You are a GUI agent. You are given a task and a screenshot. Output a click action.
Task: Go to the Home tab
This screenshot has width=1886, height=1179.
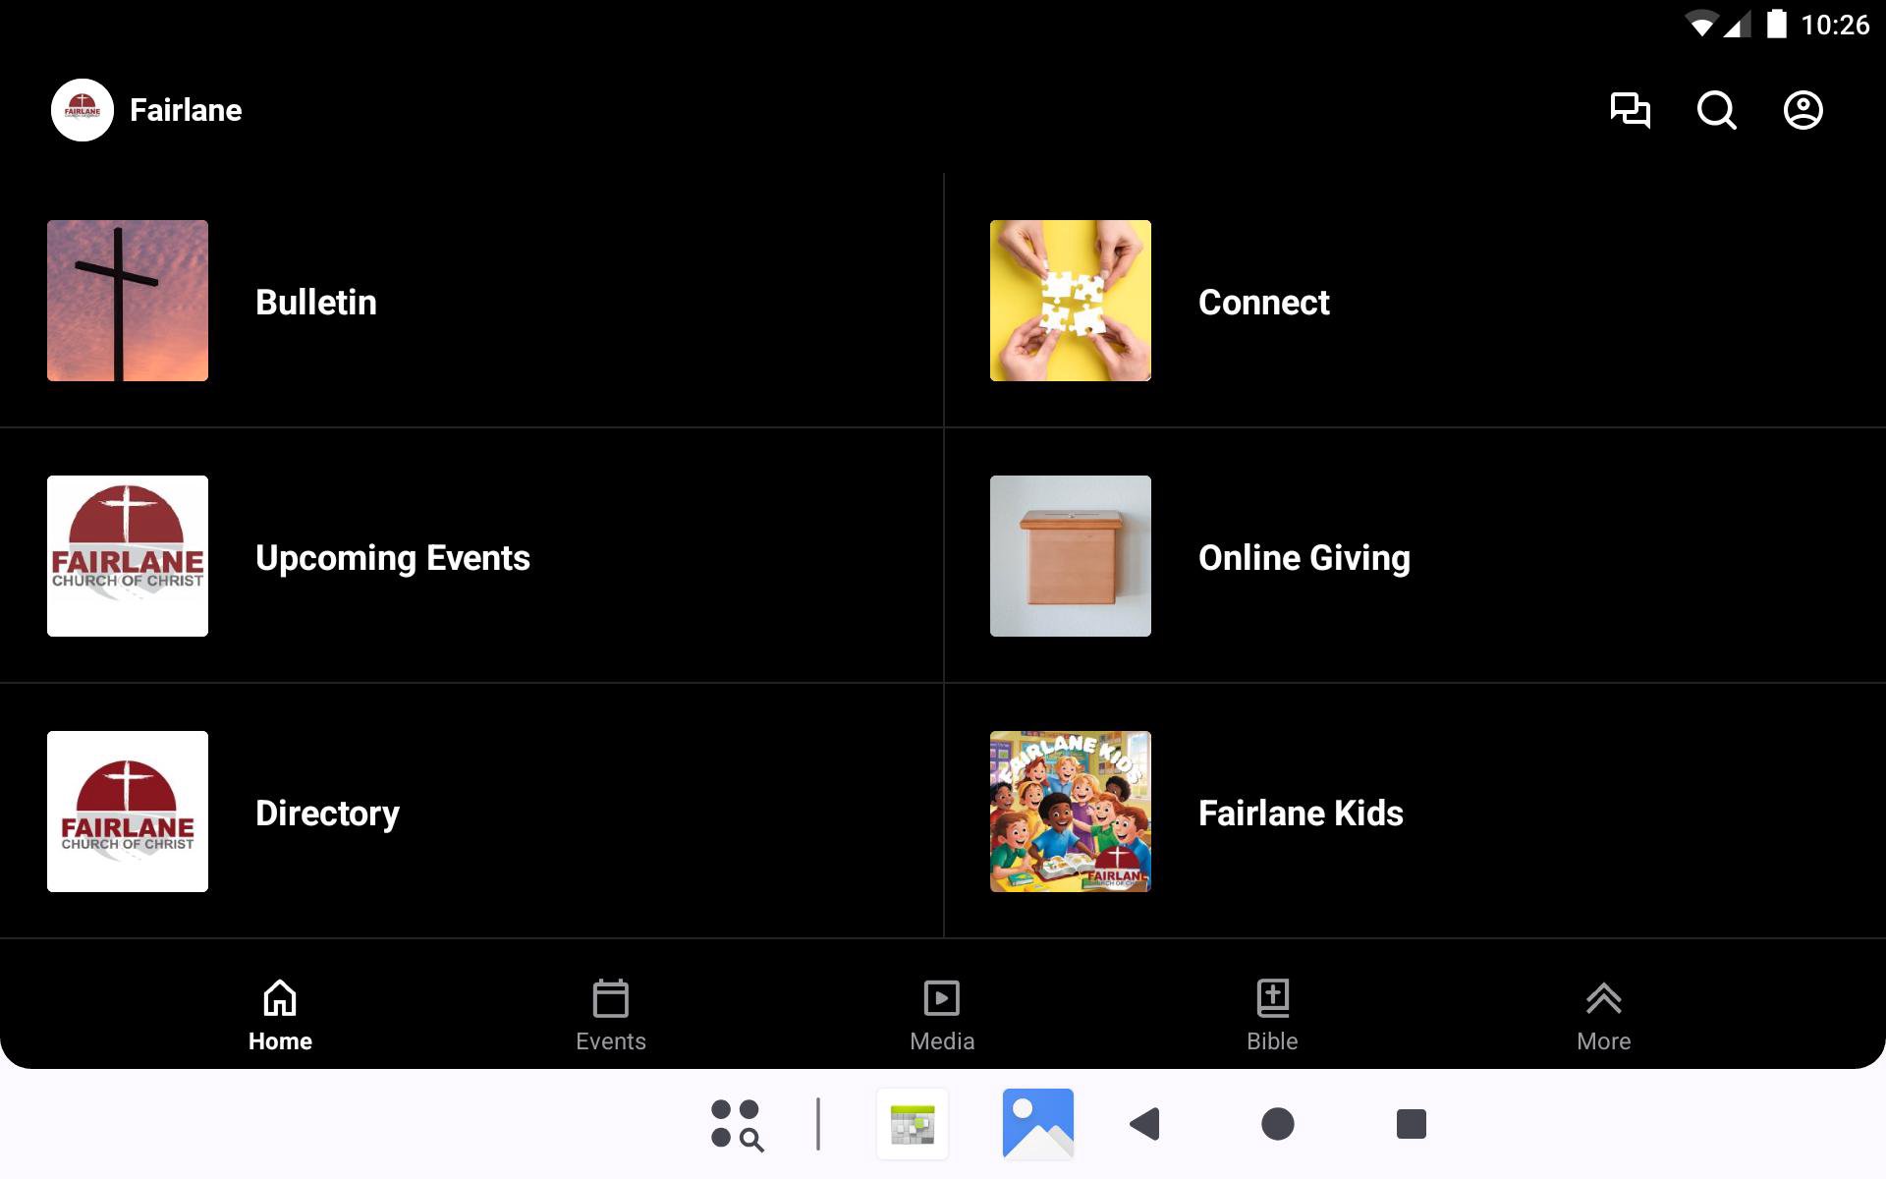[x=280, y=1015]
